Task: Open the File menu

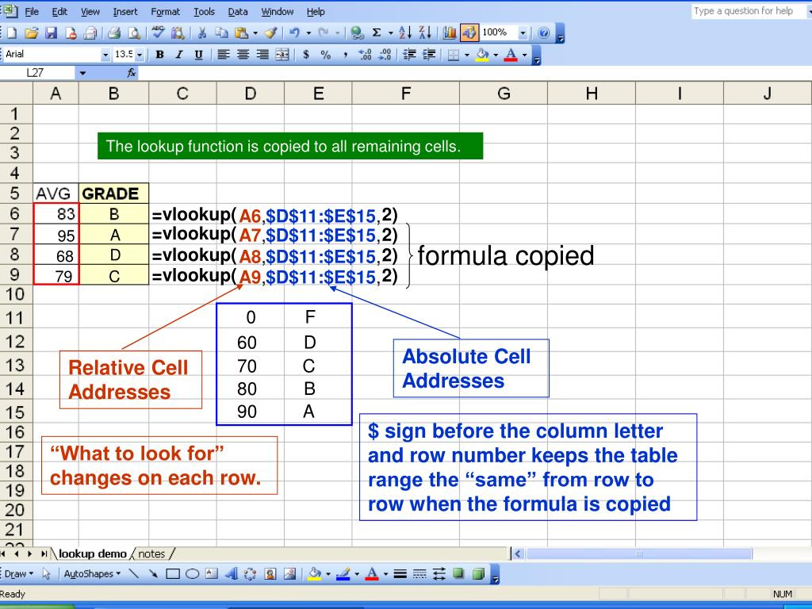Action: point(32,11)
